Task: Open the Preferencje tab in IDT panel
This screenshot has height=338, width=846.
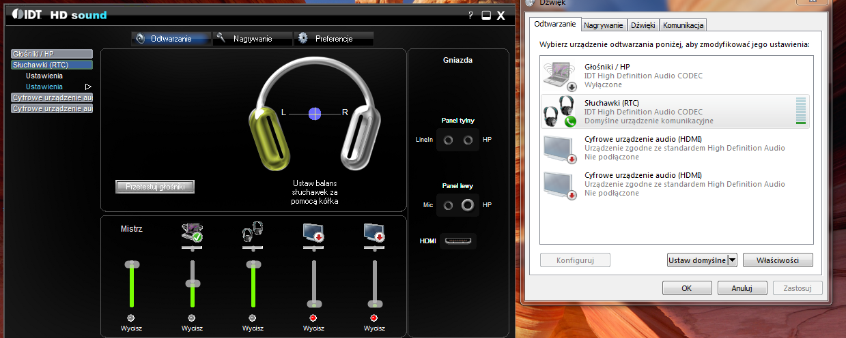Action: (x=333, y=39)
